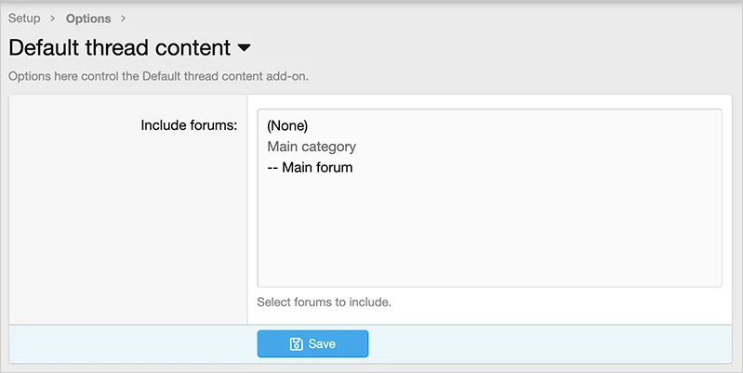Open the Default thread content dropdown arrow

pos(245,47)
